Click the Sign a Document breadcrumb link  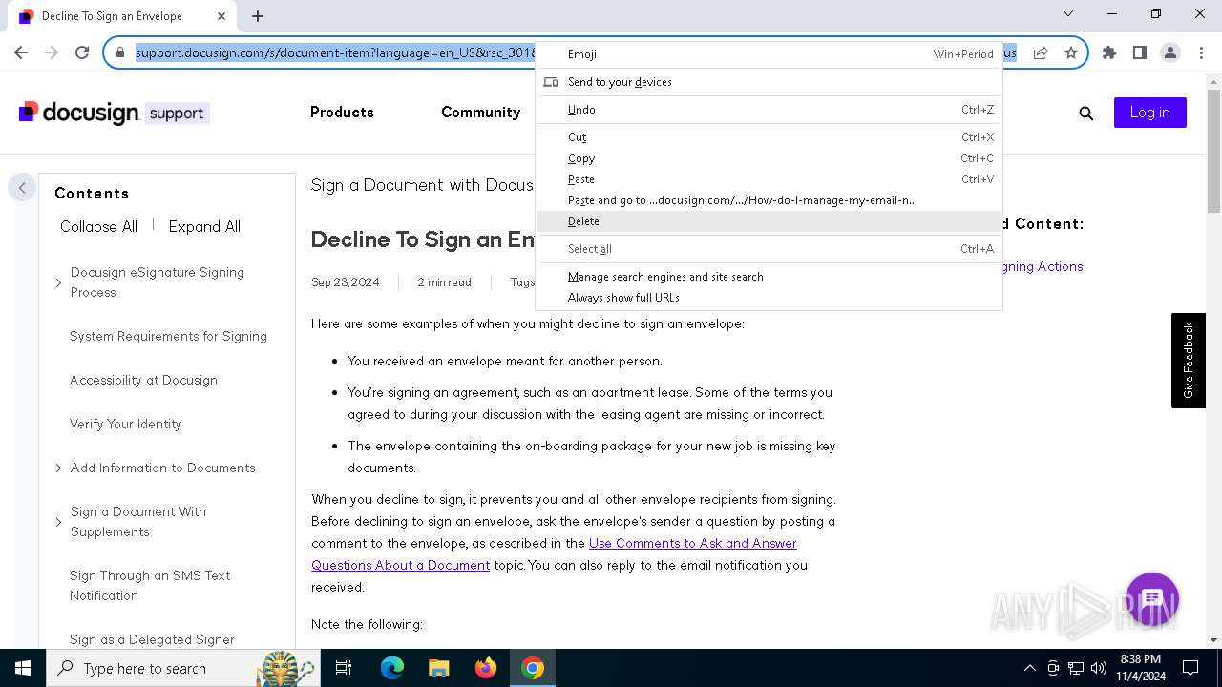pyautogui.click(x=422, y=185)
